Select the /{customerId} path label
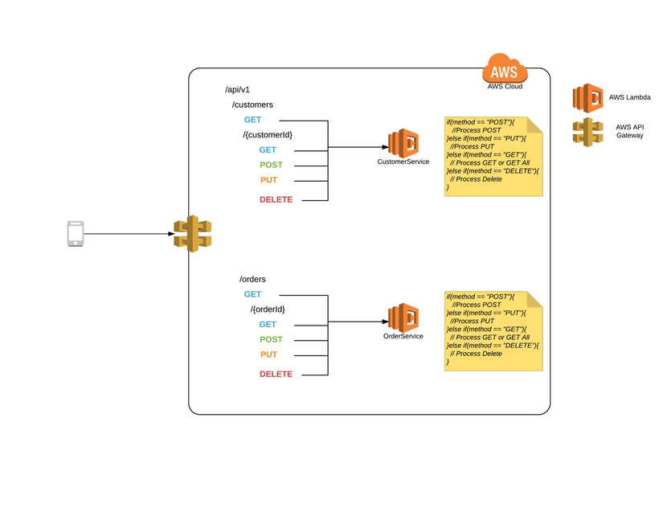The image size is (663, 512). coord(268,135)
